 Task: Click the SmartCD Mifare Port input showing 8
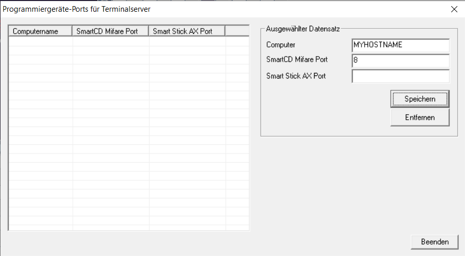(400, 61)
